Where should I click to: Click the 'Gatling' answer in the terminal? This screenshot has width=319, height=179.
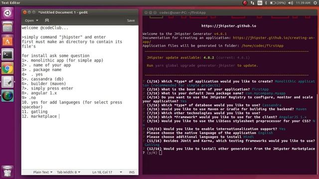point(152,145)
